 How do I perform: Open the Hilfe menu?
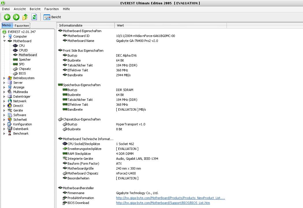point(66,9)
